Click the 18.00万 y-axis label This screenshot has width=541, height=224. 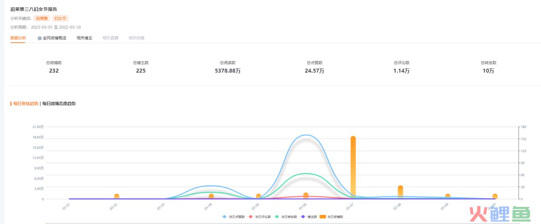click(38, 137)
